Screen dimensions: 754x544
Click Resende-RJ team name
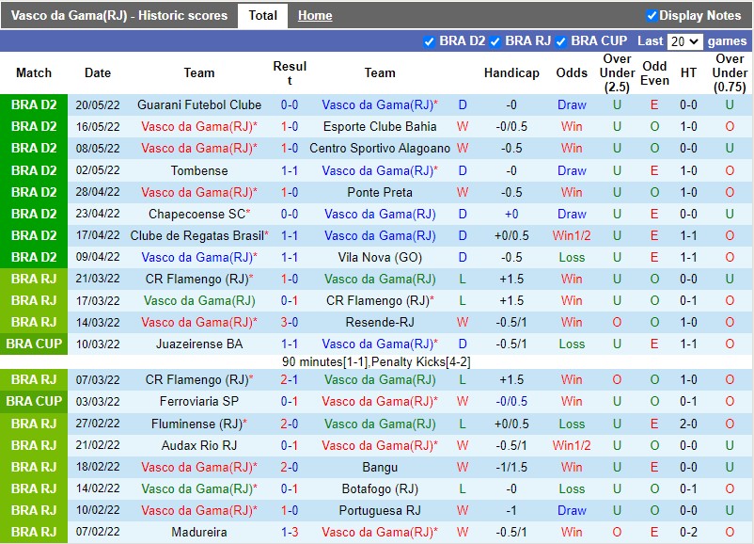[380, 322]
